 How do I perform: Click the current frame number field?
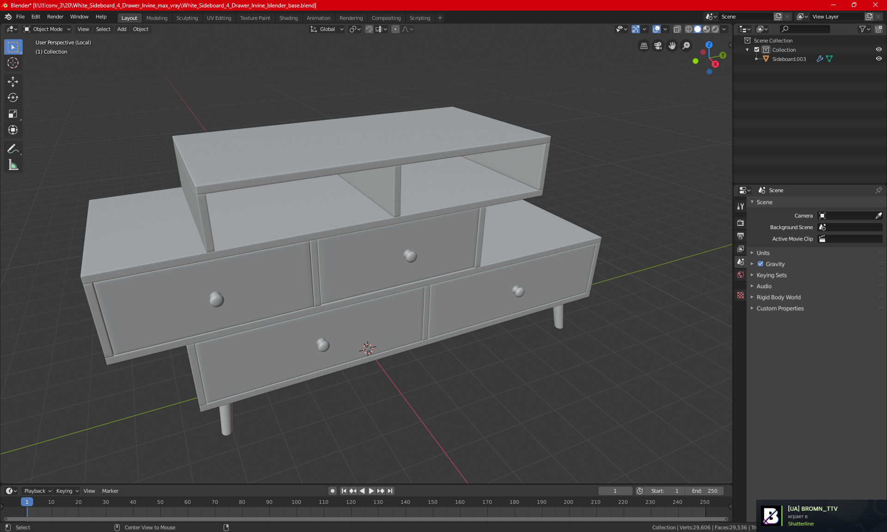click(615, 491)
